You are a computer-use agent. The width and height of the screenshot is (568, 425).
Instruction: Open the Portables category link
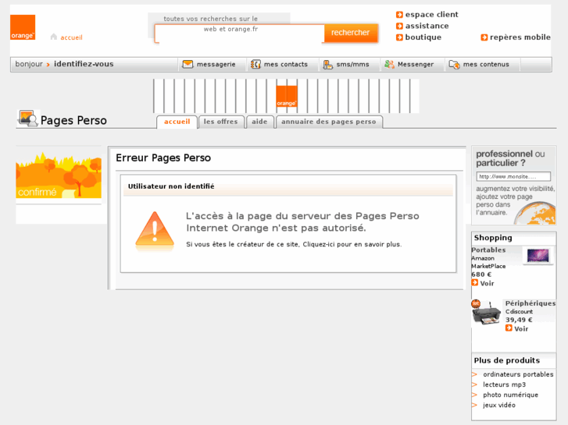[x=488, y=250]
